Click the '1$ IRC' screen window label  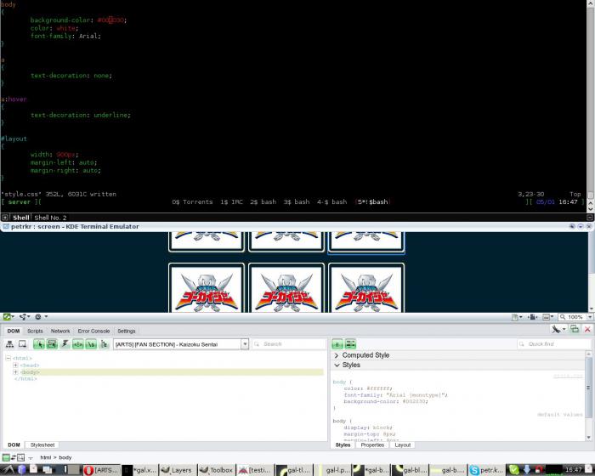(x=231, y=202)
